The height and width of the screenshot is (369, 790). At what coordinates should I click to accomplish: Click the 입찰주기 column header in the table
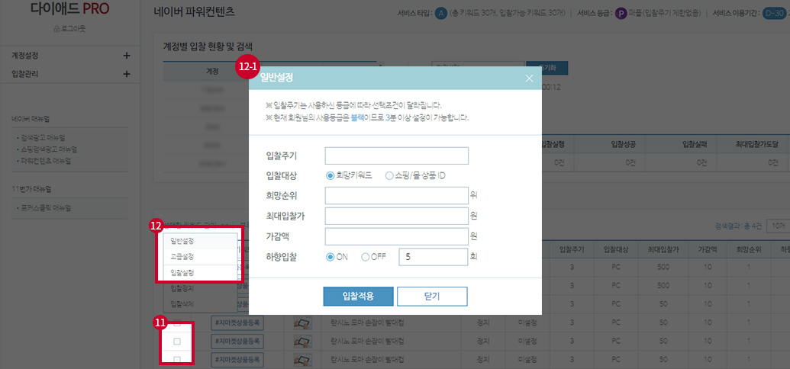[x=572, y=250]
